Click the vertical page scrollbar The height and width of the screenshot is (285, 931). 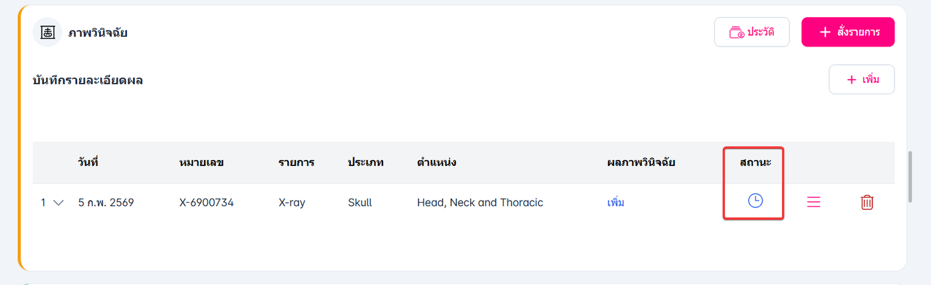coord(910,176)
